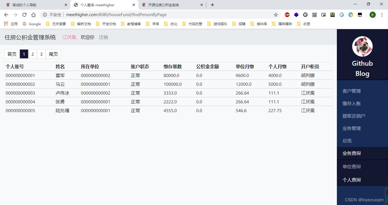Close the 个人查询-meethigher tab
The height and width of the screenshot is (205, 388).
[133, 5]
